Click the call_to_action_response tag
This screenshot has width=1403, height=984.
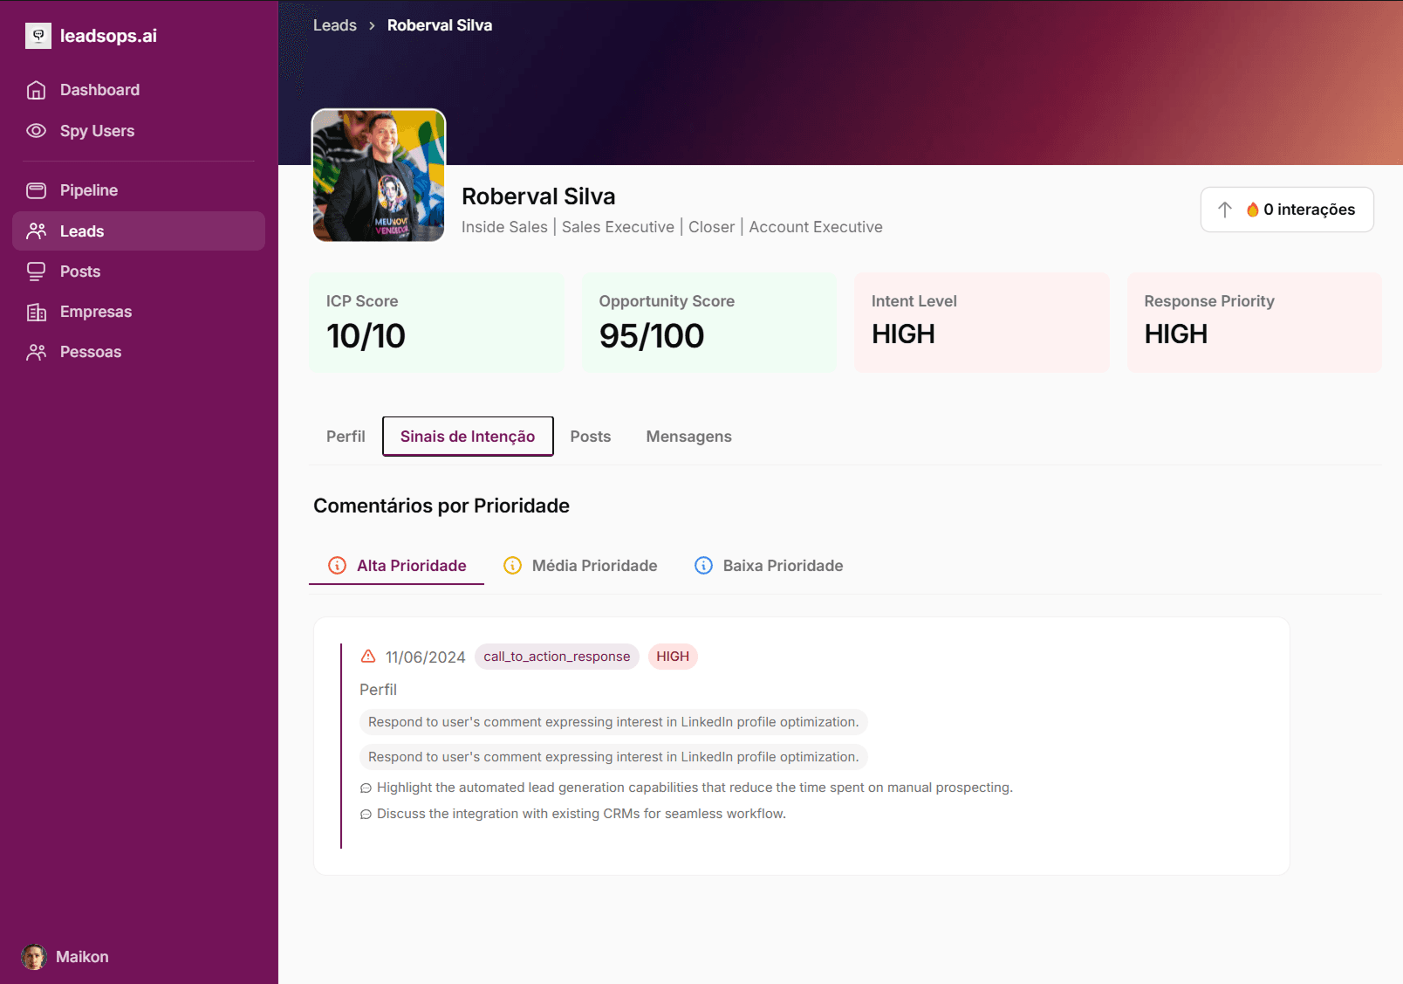pos(557,657)
